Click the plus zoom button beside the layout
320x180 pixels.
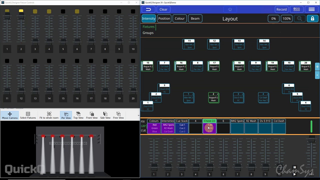tap(317, 67)
